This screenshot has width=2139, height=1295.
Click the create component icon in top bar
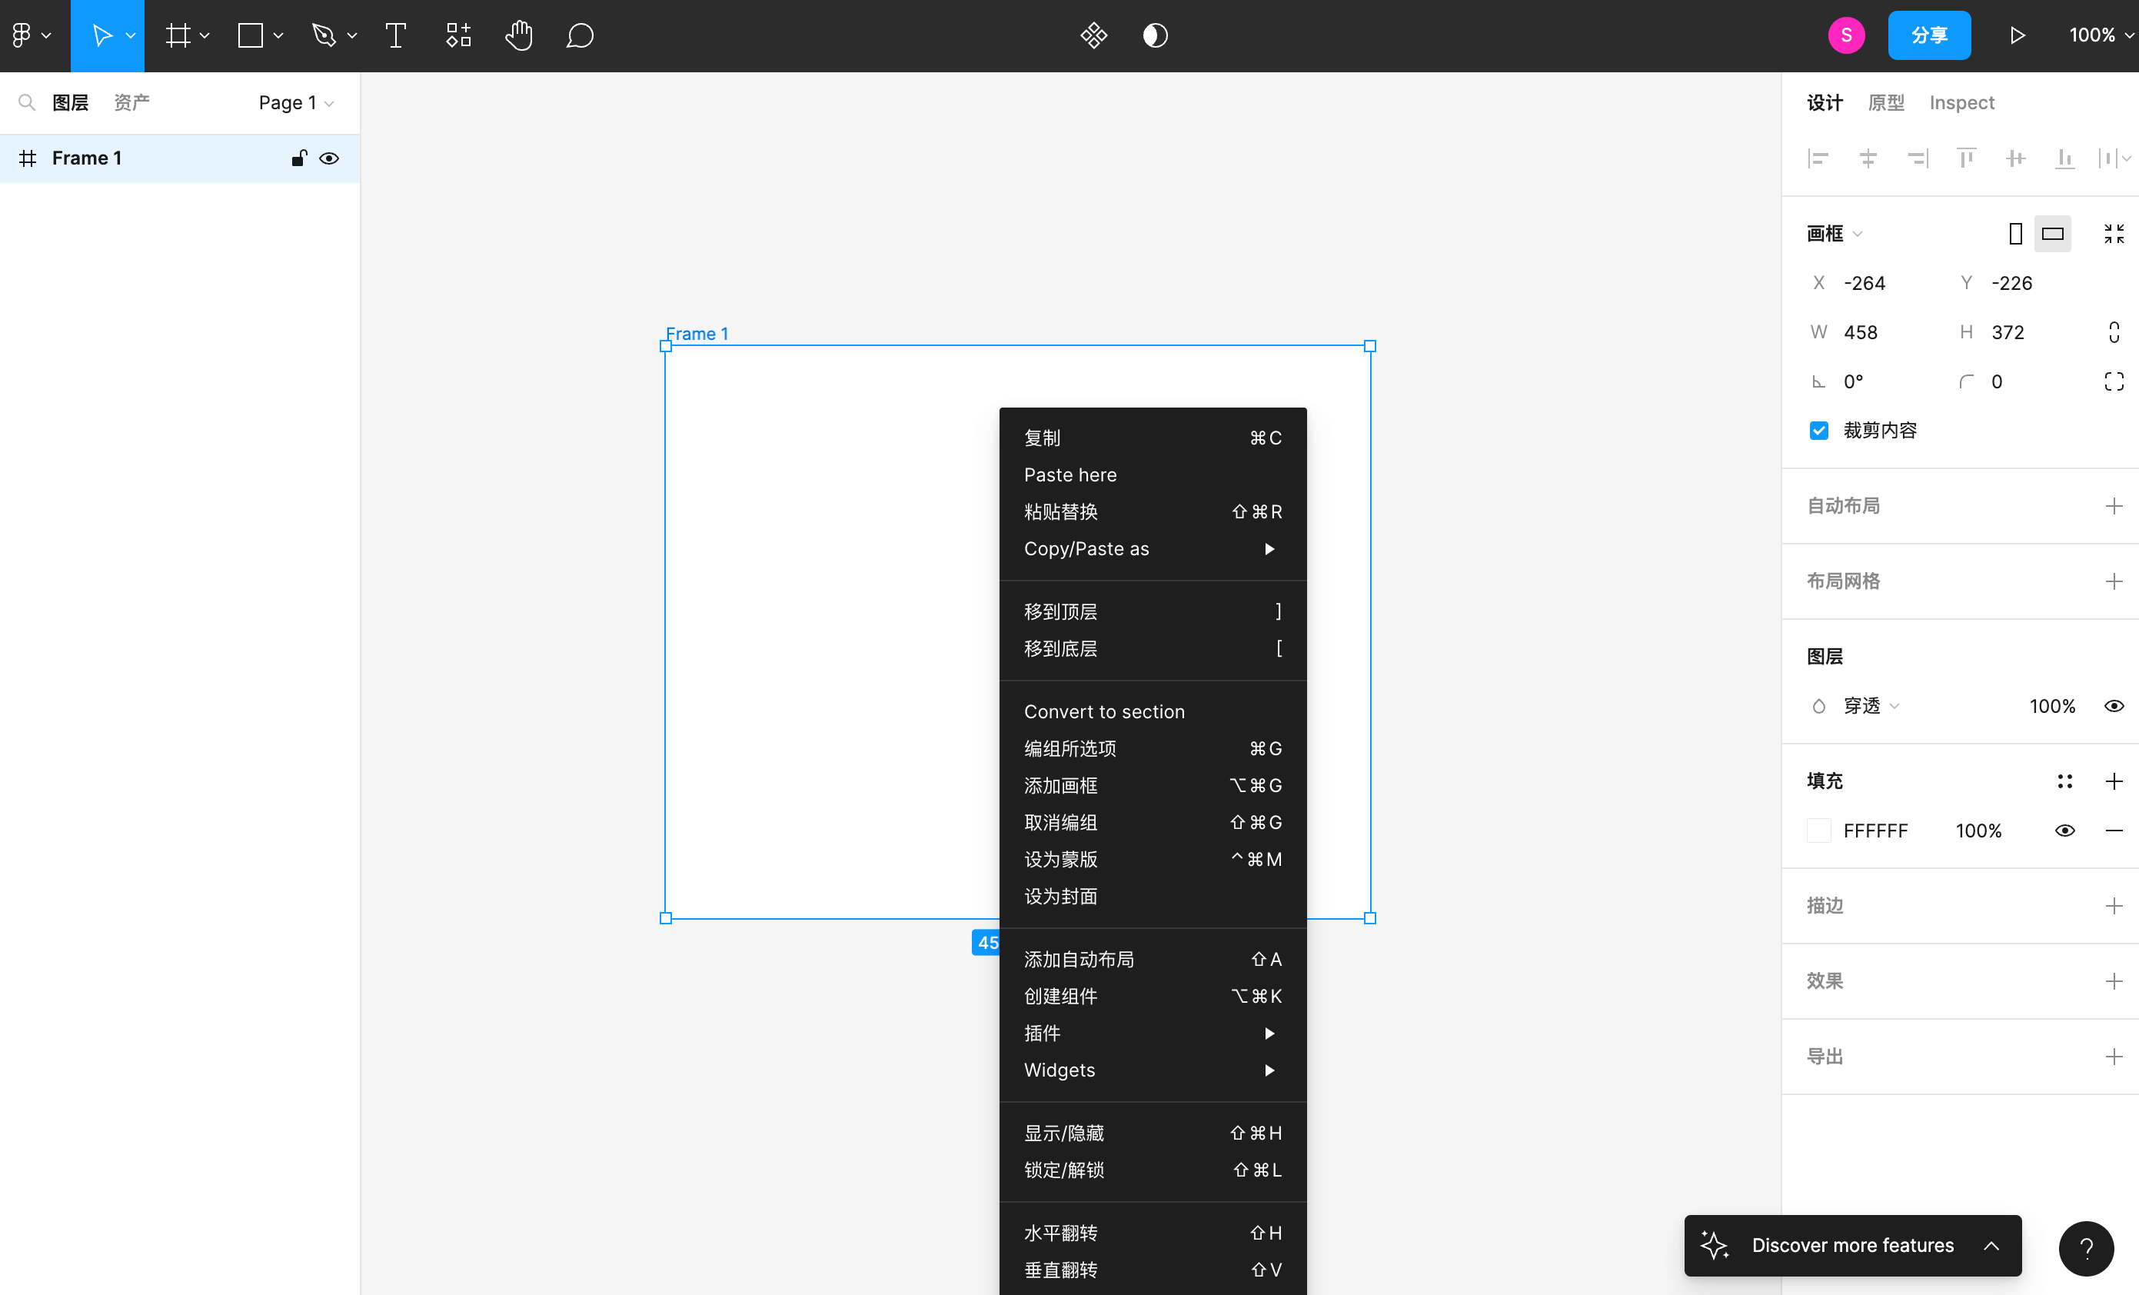(1094, 35)
